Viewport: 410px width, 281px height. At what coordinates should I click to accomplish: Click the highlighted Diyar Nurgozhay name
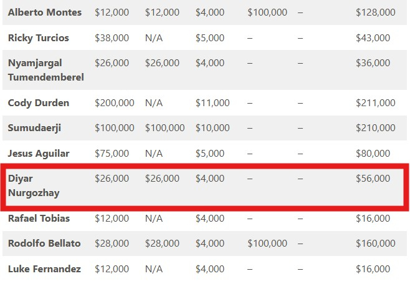(x=34, y=185)
